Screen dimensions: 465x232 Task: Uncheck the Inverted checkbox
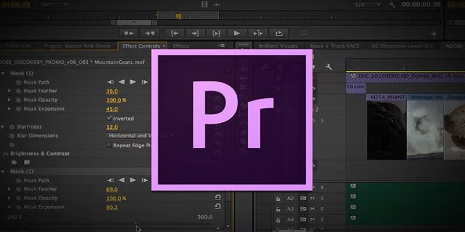[109, 118]
